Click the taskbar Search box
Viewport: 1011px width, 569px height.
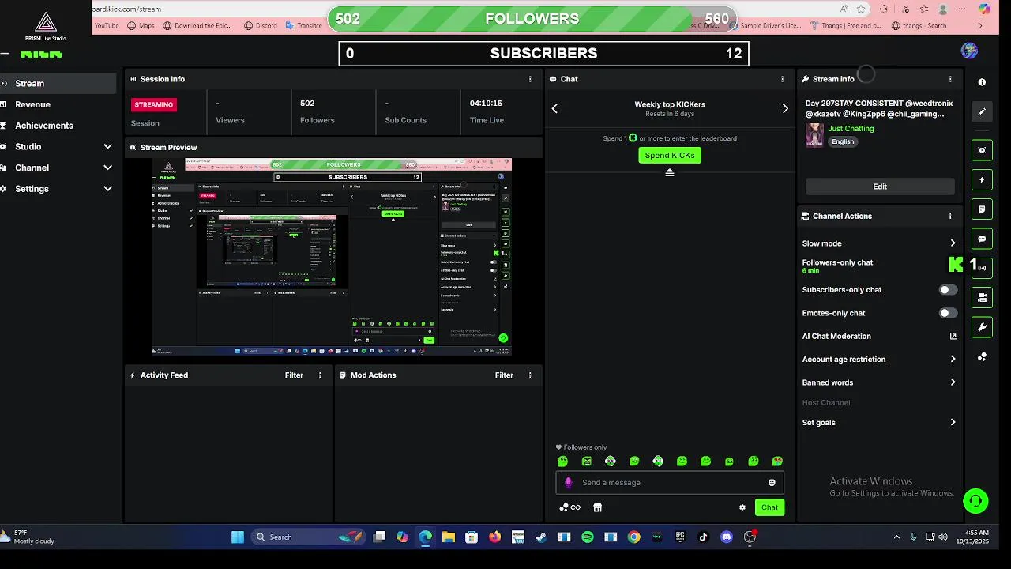point(308,537)
